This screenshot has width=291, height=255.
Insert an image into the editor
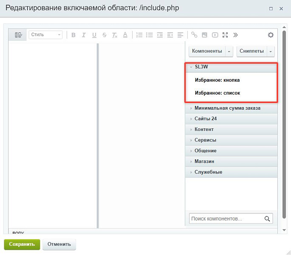[204, 35]
